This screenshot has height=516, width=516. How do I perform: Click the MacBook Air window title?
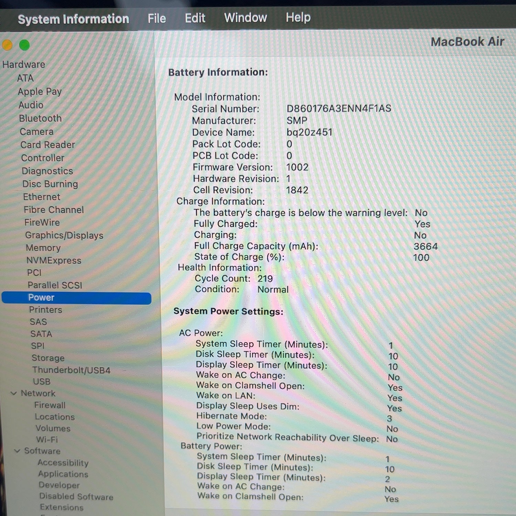tap(467, 42)
